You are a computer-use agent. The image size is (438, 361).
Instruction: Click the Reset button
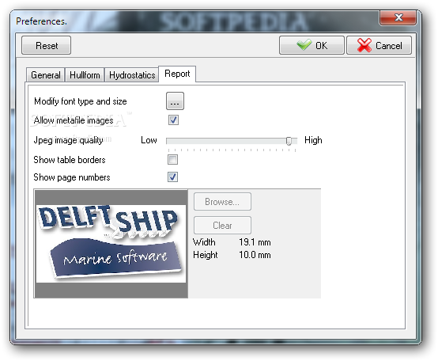click(46, 45)
